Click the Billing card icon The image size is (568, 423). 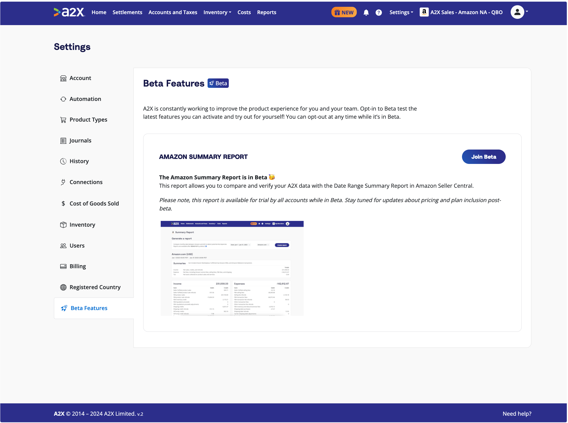click(x=63, y=266)
